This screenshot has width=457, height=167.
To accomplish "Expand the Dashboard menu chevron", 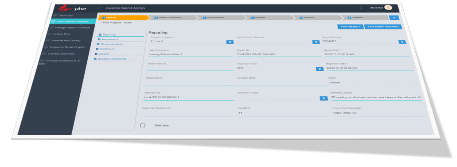I will (x=91, y=15).
